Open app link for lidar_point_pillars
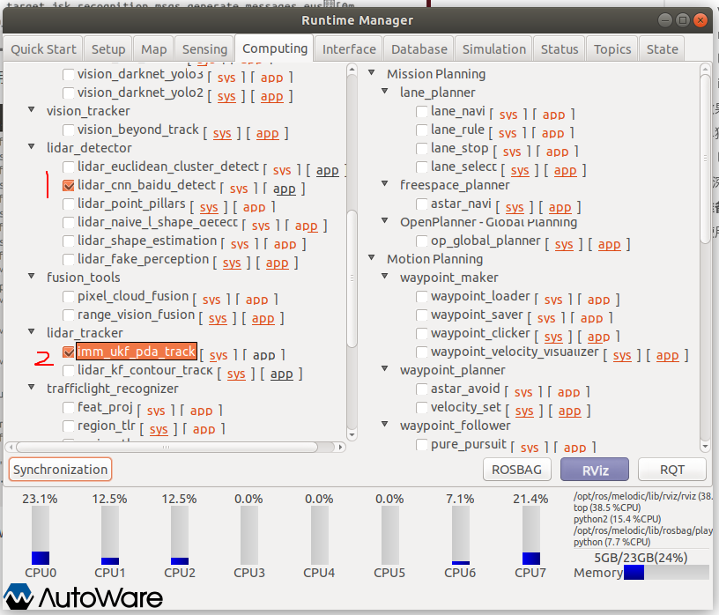 pyautogui.click(x=254, y=207)
